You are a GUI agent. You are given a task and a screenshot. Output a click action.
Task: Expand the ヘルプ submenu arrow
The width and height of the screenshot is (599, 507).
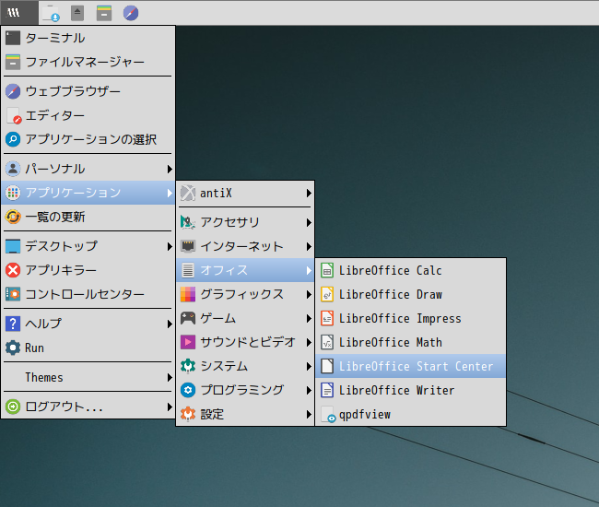(x=170, y=324)
